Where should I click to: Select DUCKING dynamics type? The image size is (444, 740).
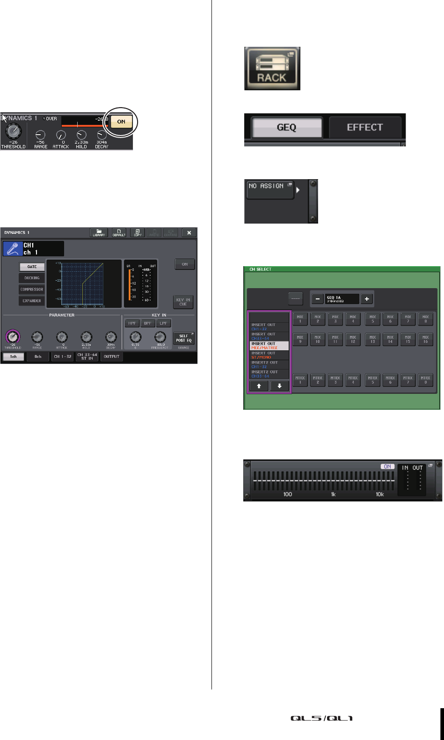click(32, 278)
